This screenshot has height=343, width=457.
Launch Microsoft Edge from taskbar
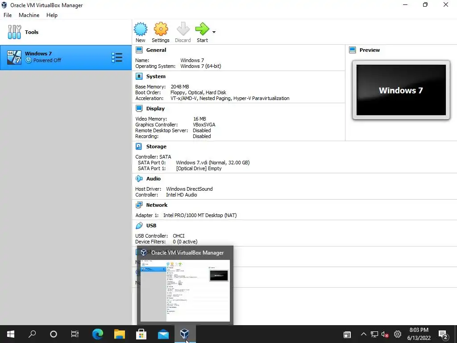click(98, 334)
